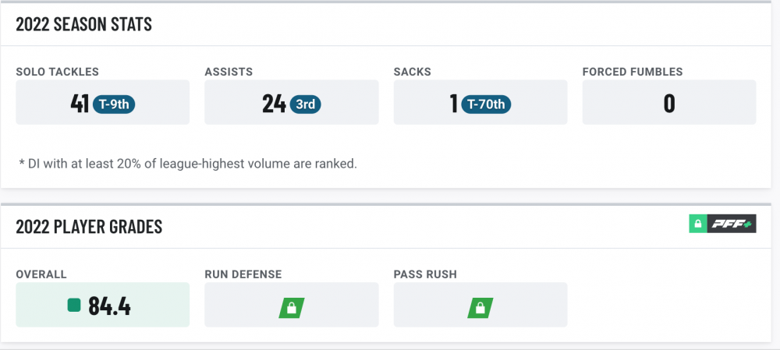Image resolution: width=780 pixels, height=350 pixels.
Task: Click the 41 solo tackles value
Action: coord(79,104)
